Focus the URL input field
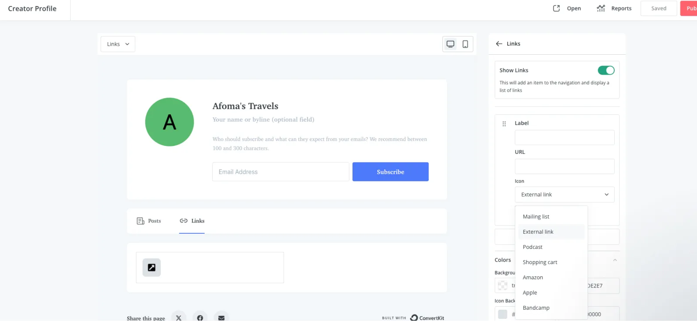 pos(564,166)
